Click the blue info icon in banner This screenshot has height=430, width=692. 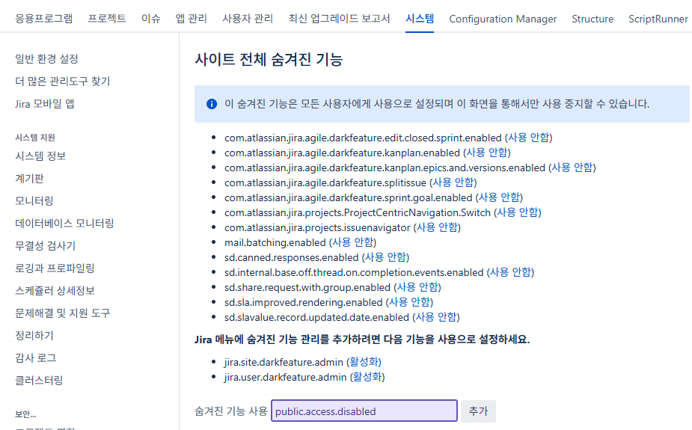coord(212,104)
